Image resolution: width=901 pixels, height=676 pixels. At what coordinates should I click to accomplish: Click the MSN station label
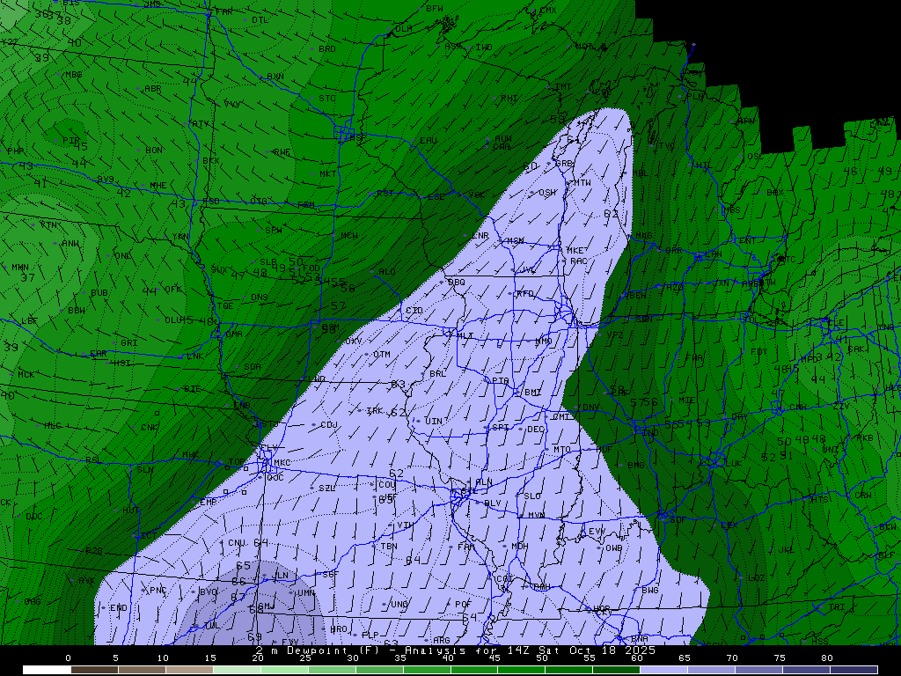point(516,241)
